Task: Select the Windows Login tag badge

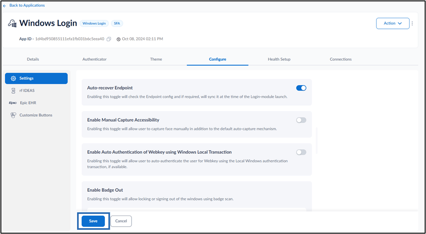Action: click(94, 23)
